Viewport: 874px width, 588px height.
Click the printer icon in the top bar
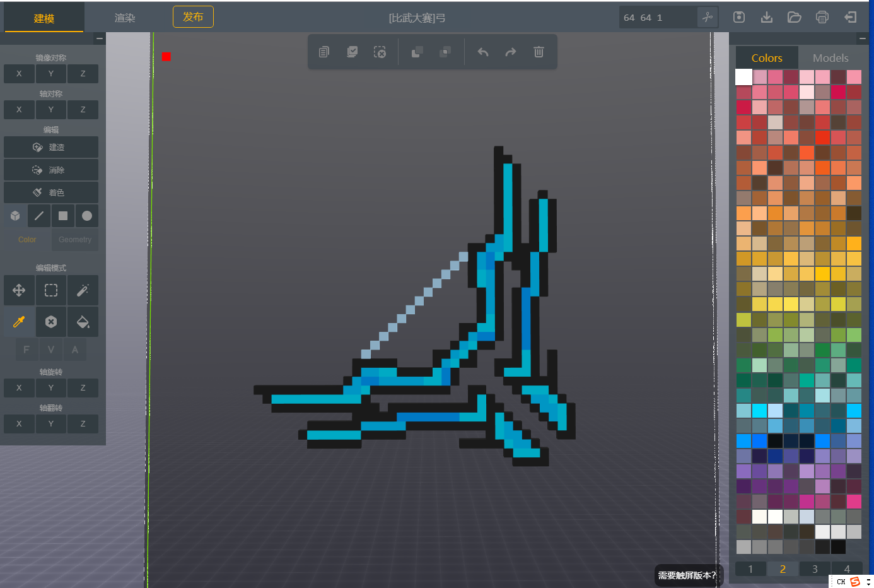coord(822,17)
